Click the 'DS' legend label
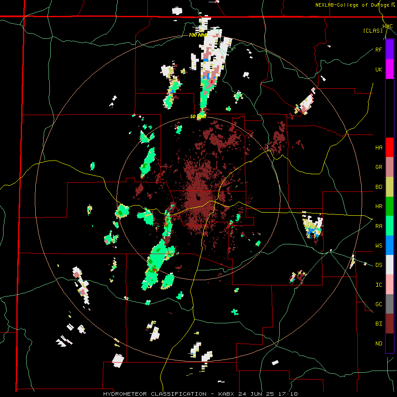Screen dimensions: 397x397 378,265
